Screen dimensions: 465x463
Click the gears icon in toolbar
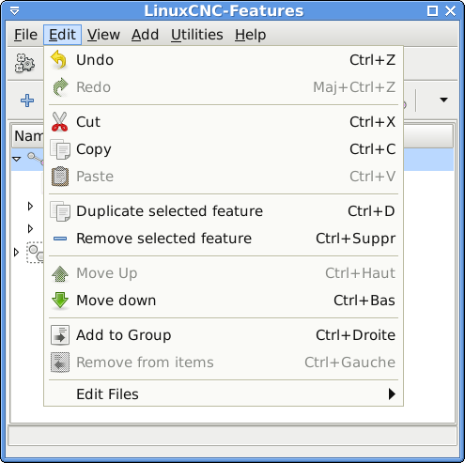coord(24,63)
